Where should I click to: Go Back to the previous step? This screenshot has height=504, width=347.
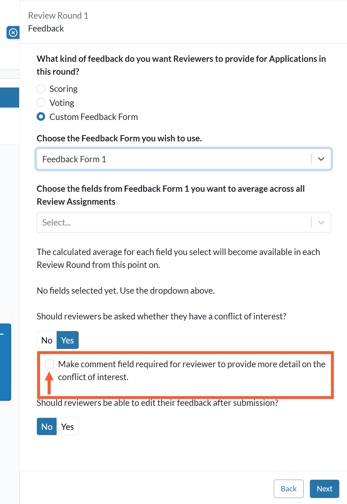click(x=289, y=489)
